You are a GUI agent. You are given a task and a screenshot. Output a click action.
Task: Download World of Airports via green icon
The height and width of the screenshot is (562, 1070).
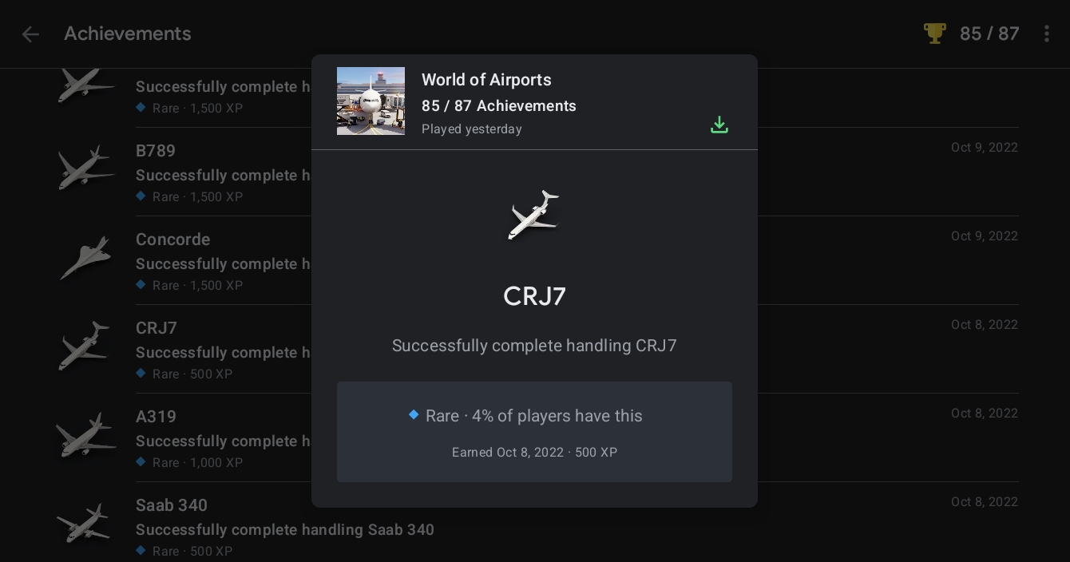719,125
